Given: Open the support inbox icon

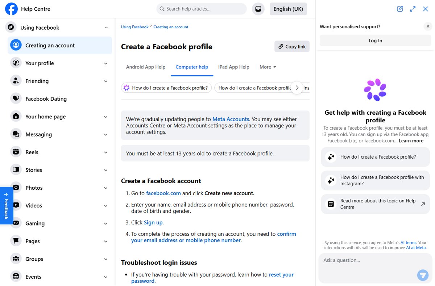Looking at the screenshot, I should pyautogui.click(x=258, y=9).
